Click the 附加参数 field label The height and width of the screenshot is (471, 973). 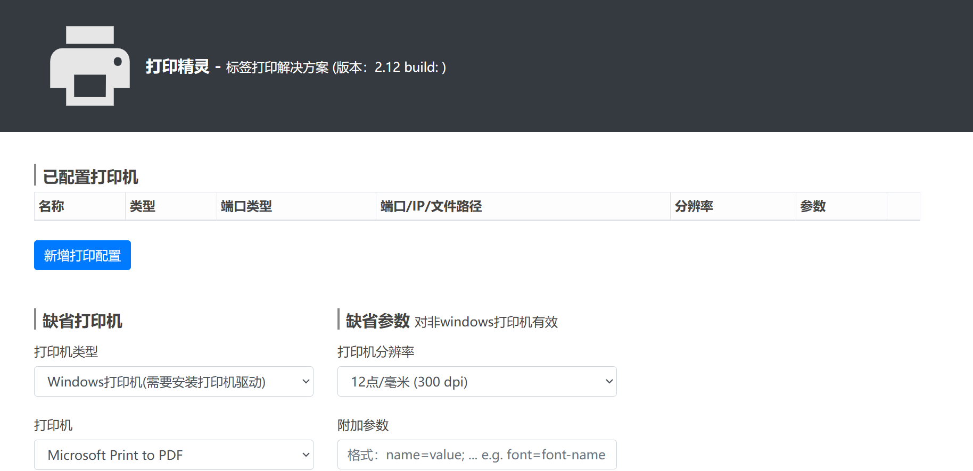point(363,425)
